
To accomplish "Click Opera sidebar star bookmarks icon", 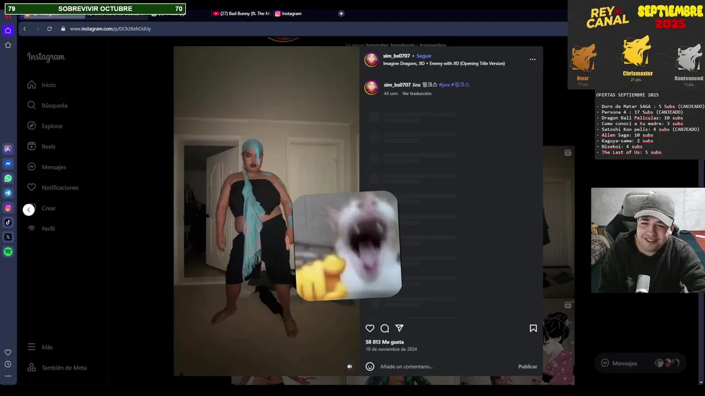I will pyautogui.click(x=8, y=45).
